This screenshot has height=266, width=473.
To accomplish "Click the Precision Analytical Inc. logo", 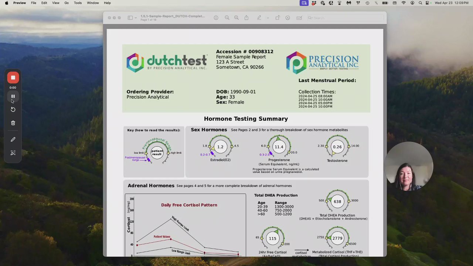I will (x=322, y=62).
